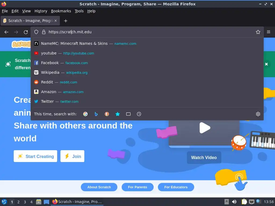This screenshot has height=206, width=275.
Task: Select the youtube suggestion
Action: (x=147, y=53)
